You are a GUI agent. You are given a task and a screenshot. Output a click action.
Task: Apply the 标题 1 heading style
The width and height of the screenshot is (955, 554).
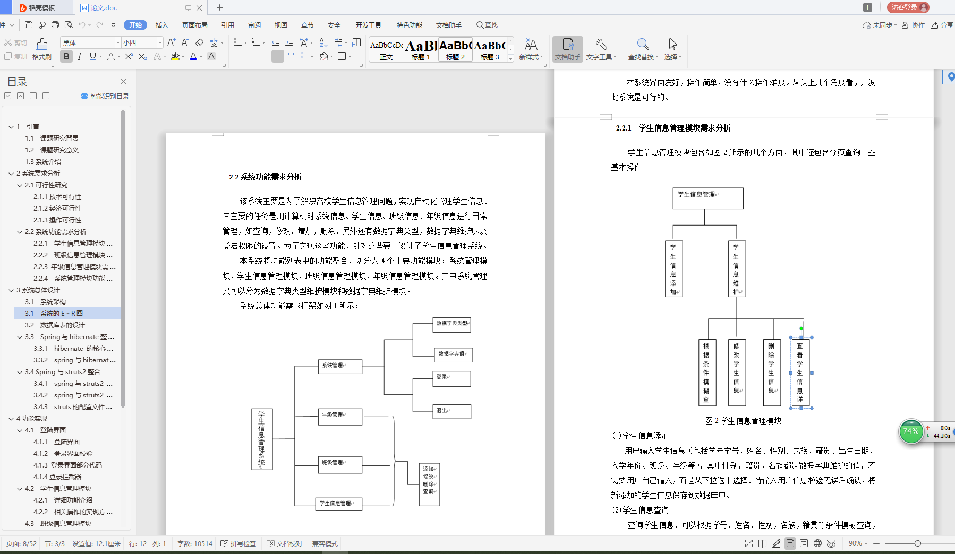click(421, 50)
